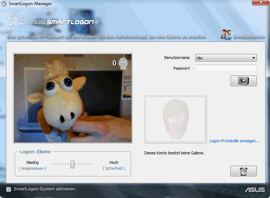
Task: Click the 'Hoch' label
Action: click(114, 162)
